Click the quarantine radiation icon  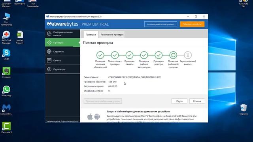pos(49,52)
